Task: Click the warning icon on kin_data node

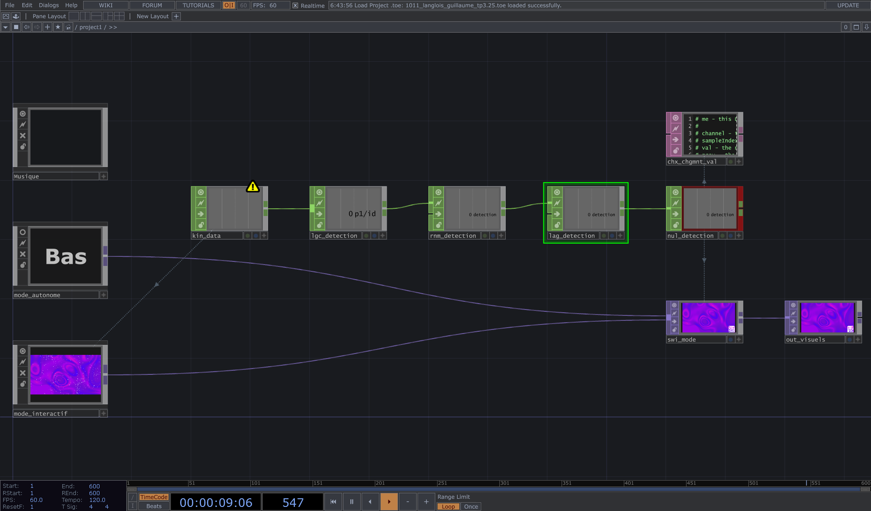Action: [253, 187]
